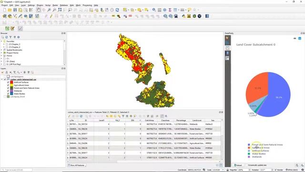The image size is (305, 172).
Task: Expand Project Home in Browser
Action: pyautogui.click(x=1, y=53)
